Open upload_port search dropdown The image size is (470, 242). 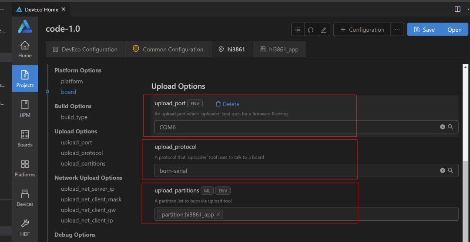click(451, 127)
